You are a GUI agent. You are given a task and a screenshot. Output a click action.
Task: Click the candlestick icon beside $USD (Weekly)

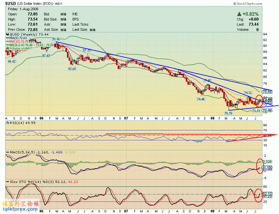pos(7,35)
